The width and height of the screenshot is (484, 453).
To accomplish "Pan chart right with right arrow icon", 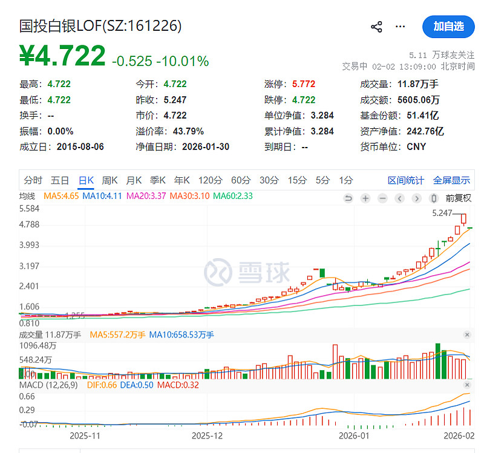I will [x=417, y=198].
